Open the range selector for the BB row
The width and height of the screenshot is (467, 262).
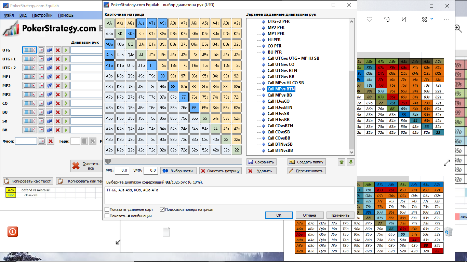pos(29,130)
